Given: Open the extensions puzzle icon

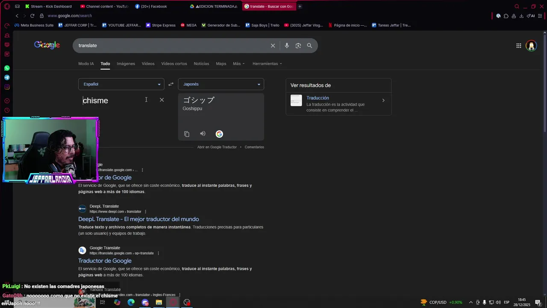Looking at the screenshot, I should [506, 16].
